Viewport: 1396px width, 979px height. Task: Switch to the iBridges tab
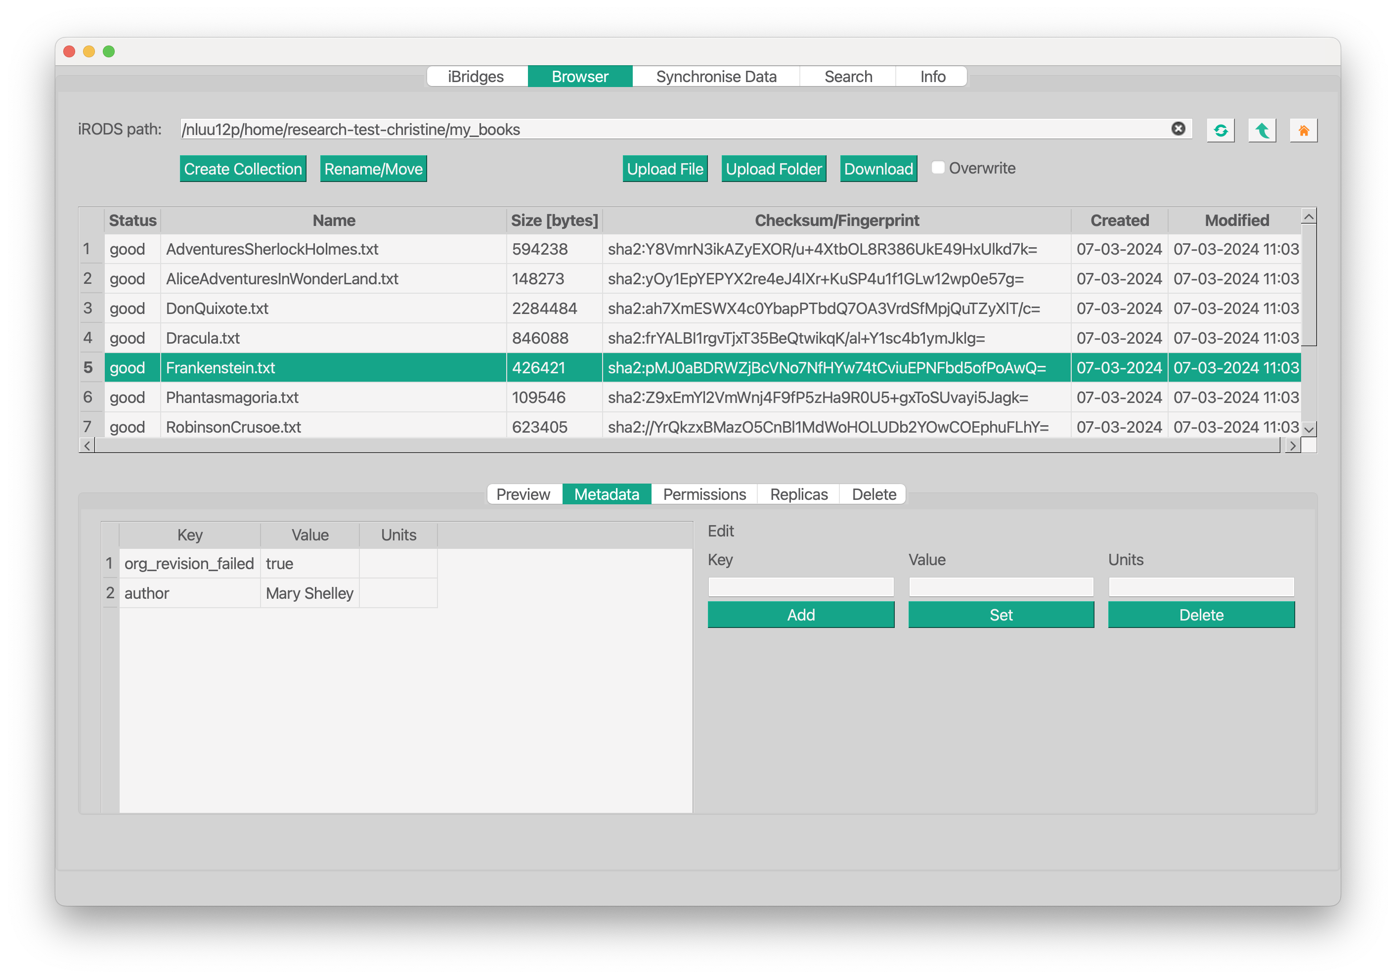476,77
